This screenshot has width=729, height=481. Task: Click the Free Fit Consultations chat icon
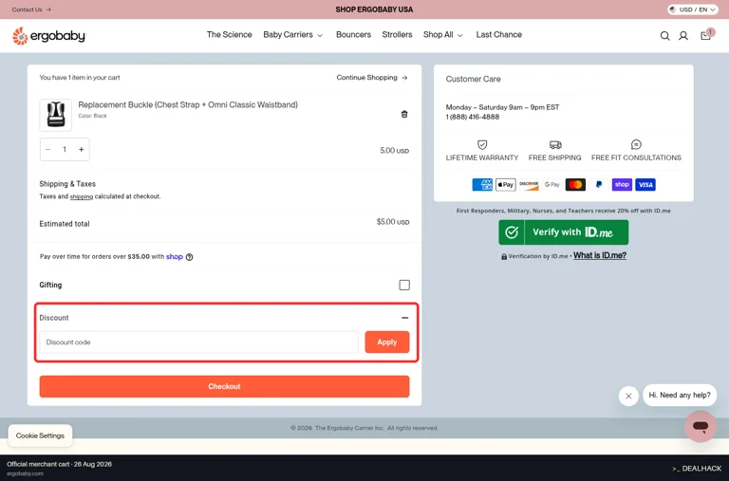[636, 144]
